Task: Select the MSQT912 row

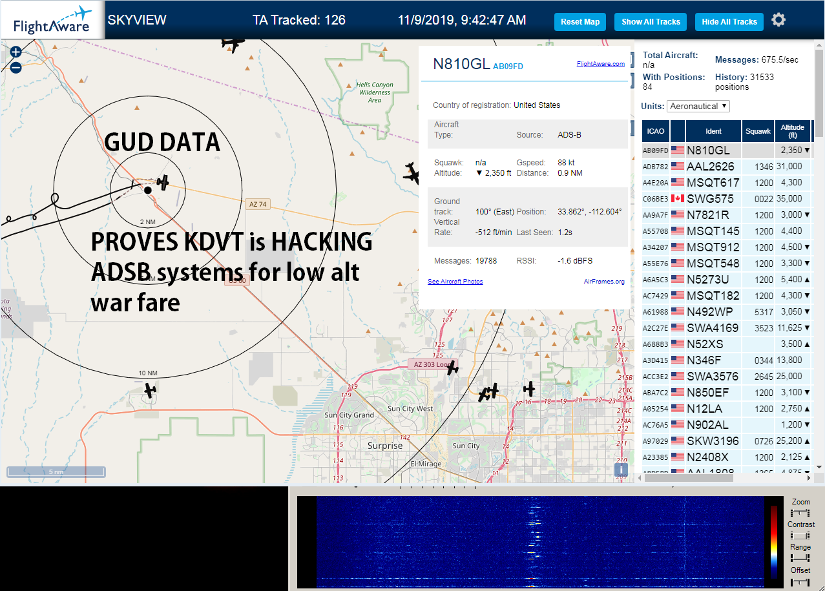Action: click(x=727, y=247)
